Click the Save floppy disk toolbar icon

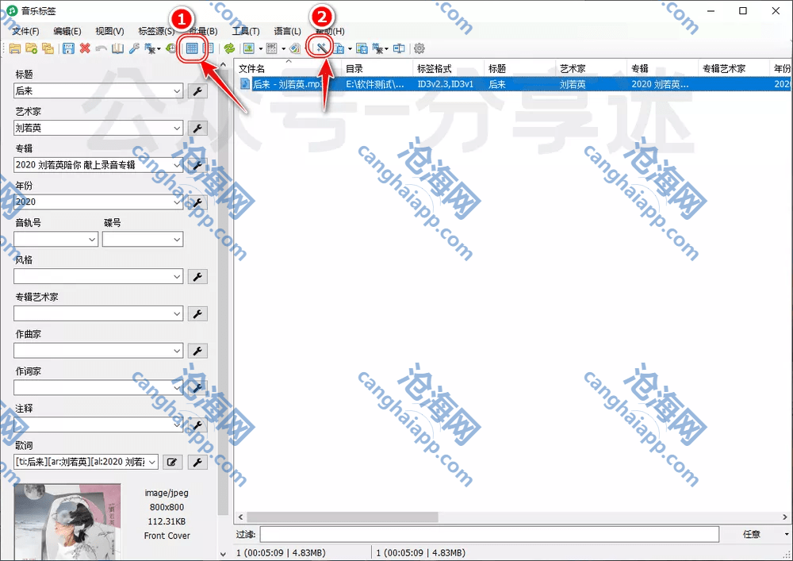click(68, 48)
